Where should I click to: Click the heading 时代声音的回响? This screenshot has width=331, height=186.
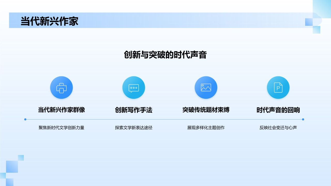pyautogui.click(x=278, y=110)
